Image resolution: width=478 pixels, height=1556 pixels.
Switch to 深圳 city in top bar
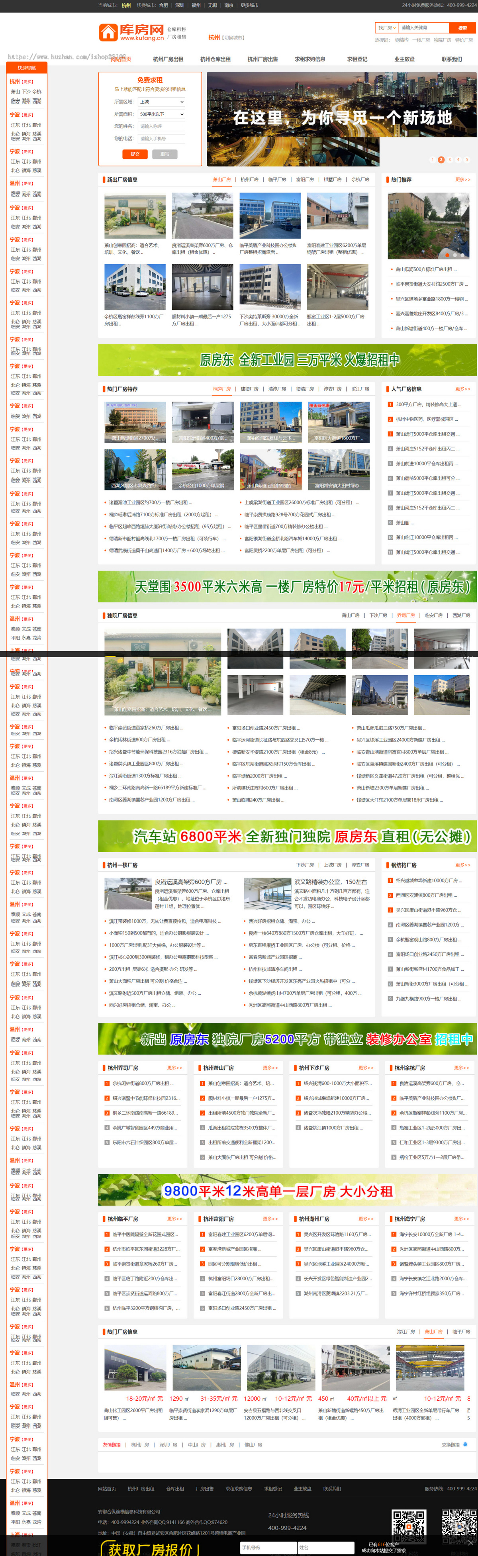coord(180,5)
